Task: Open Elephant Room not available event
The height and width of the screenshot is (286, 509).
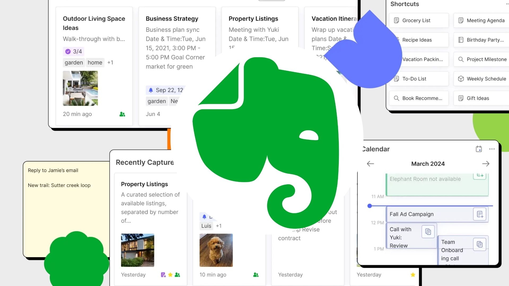Action: point(437,185)
